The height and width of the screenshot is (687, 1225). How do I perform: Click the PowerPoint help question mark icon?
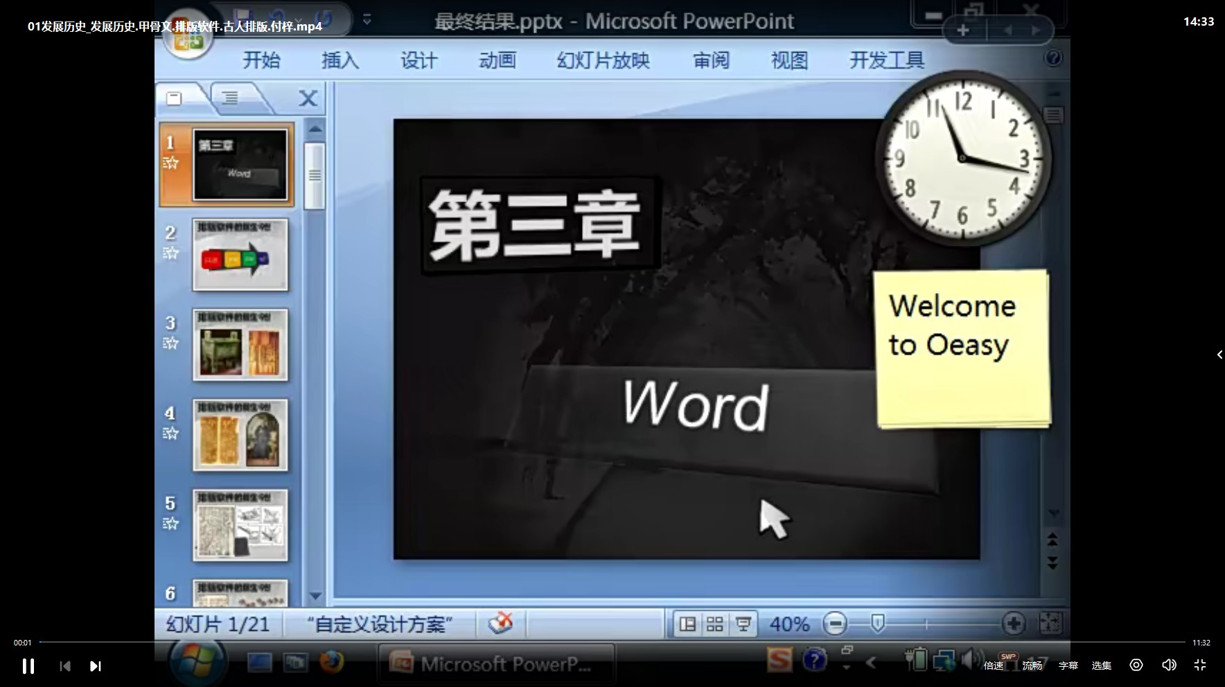[x=1053, y=58]
